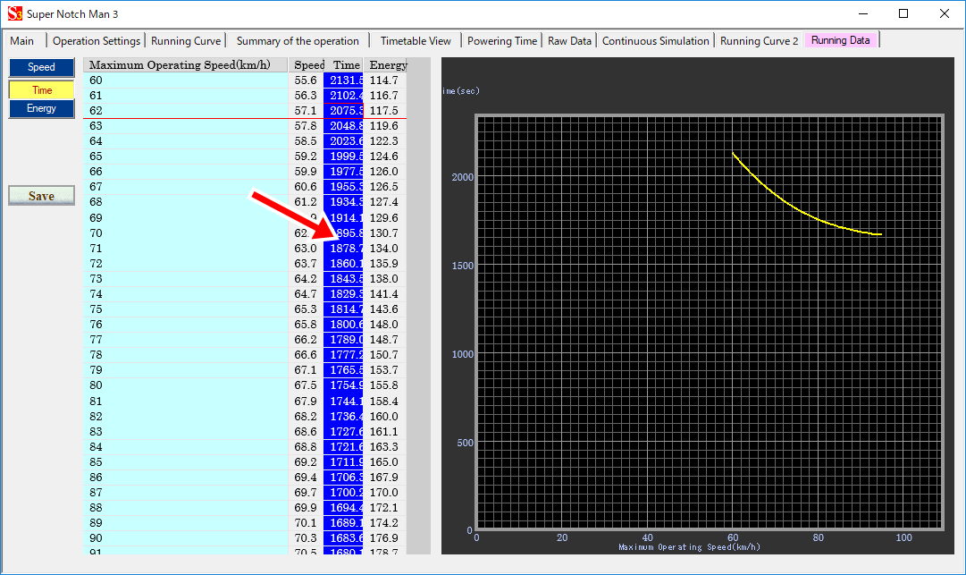Open Summary of the operation tab
Screen dimensions: 966x575
298,40
